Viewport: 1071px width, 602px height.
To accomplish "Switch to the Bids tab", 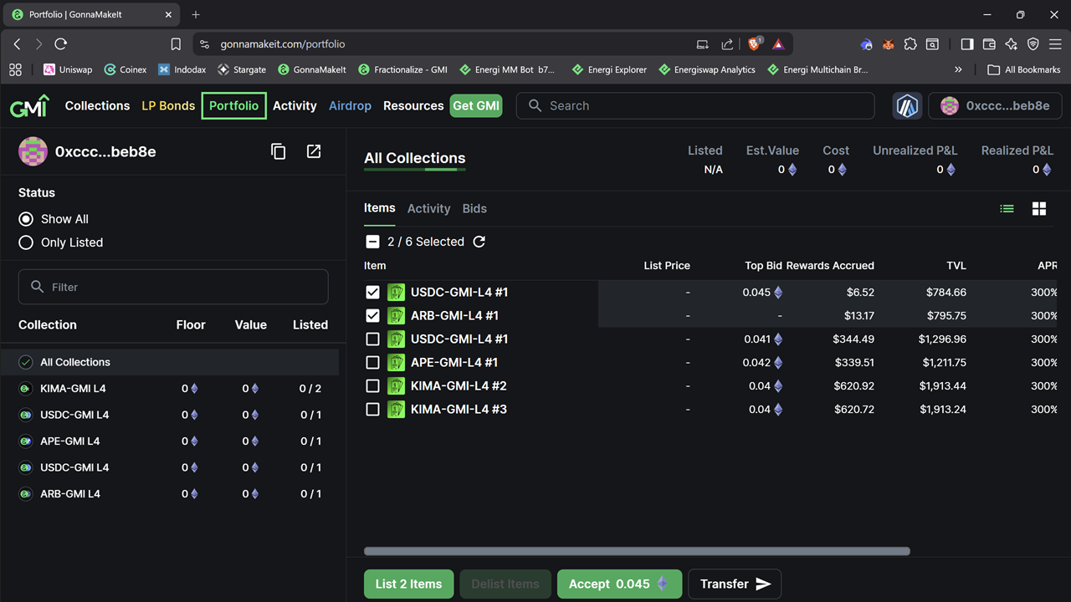I will point(474,209).
